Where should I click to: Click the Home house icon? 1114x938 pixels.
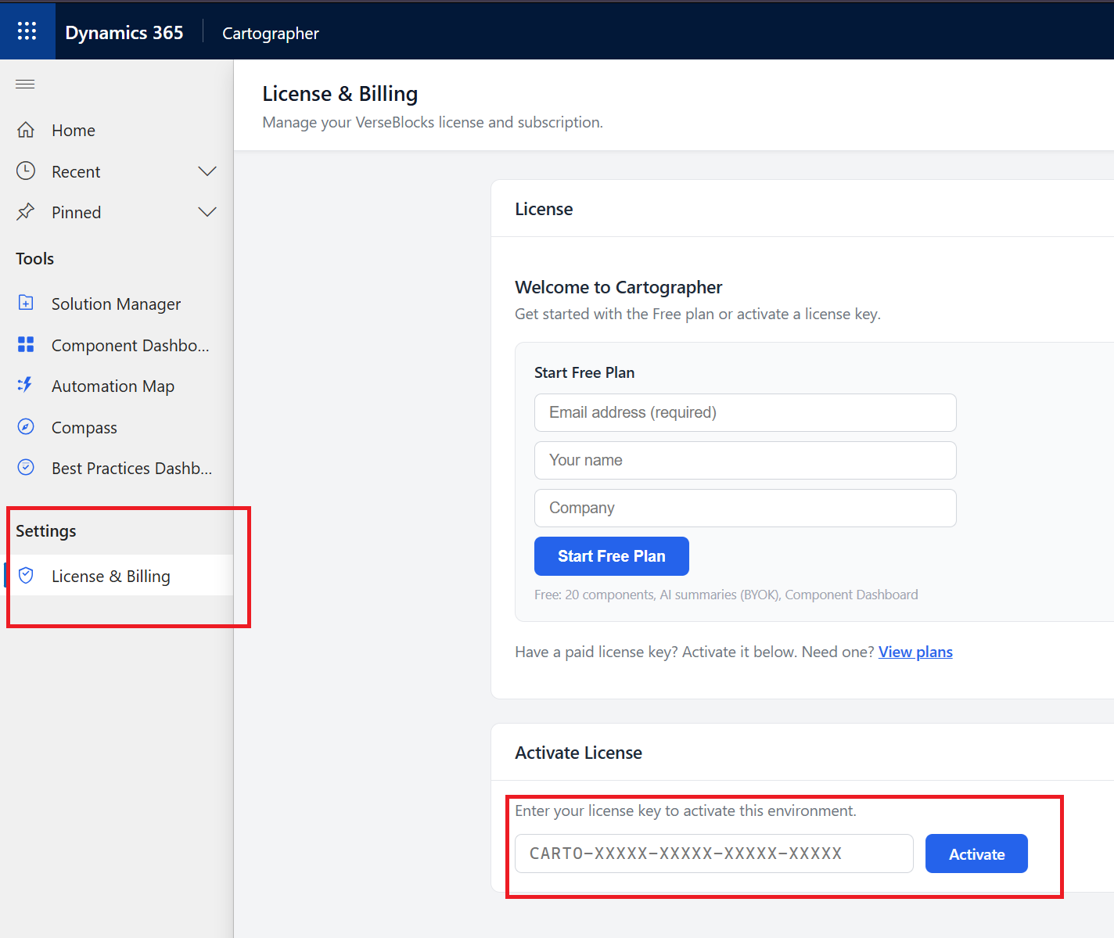click(26, 130)
